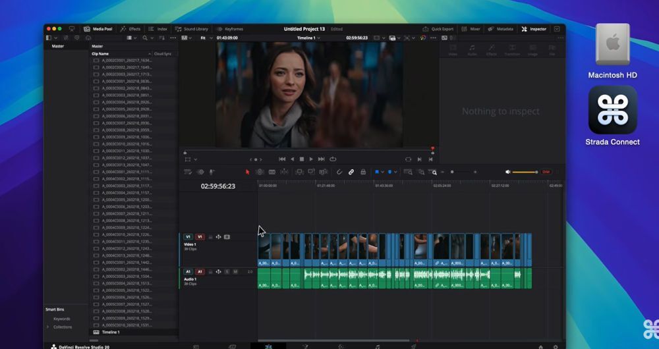Click the orange monitor volume slider

[x=525, y=172]
